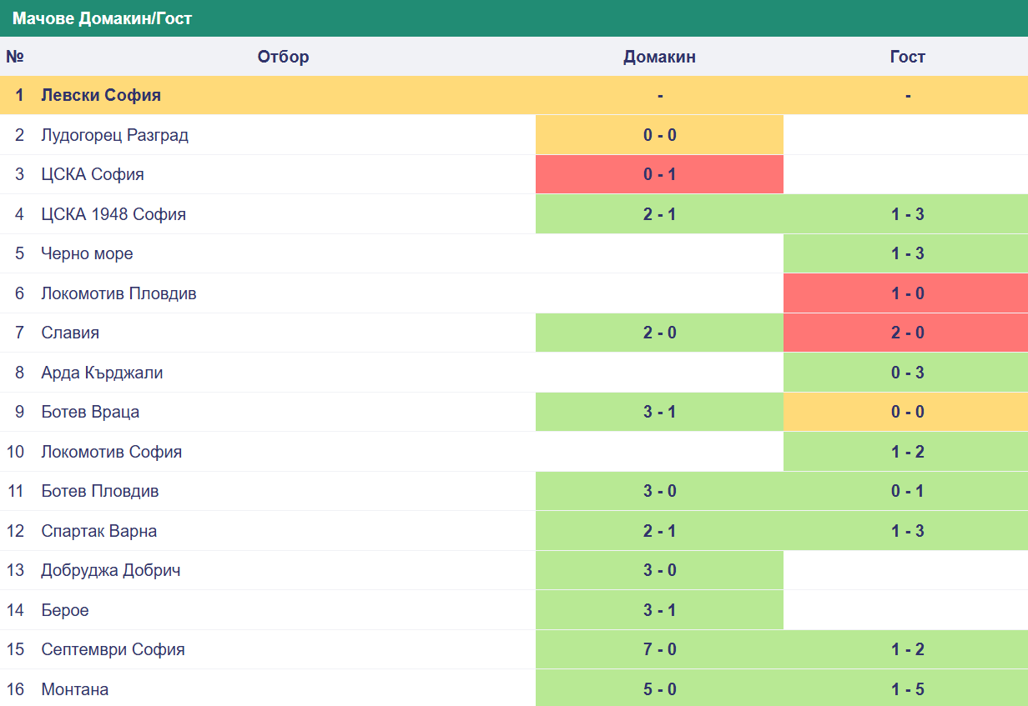Open Локомотив Пловдив team link
The width and height of the screenshot is (1028, 706).
118,293
